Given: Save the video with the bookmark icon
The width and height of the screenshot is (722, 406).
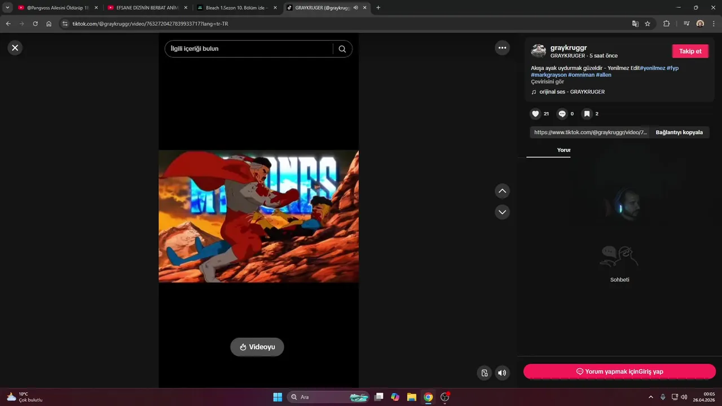Looking at the screenshot, I should point(587,114).
